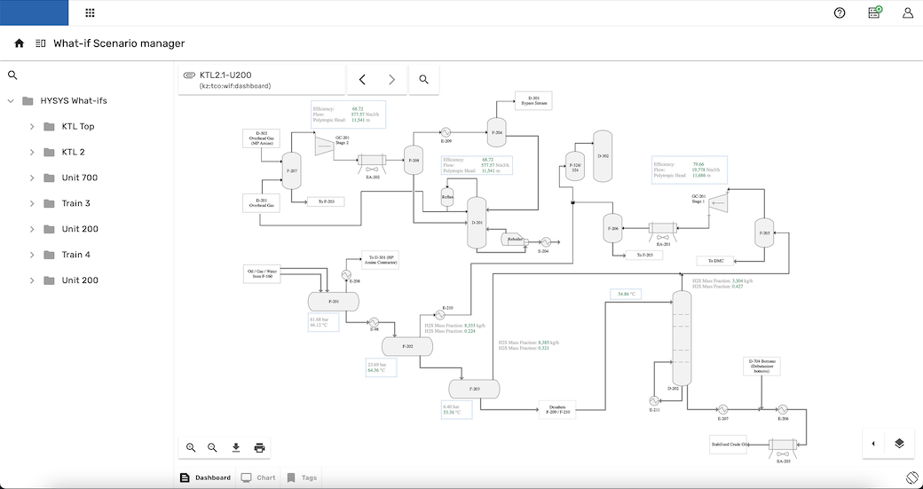The width and height of the screenshot is (923, 489).
Task: Click the search icon in the sidebar
Action: pyautogui.click(x=12, y=76)
